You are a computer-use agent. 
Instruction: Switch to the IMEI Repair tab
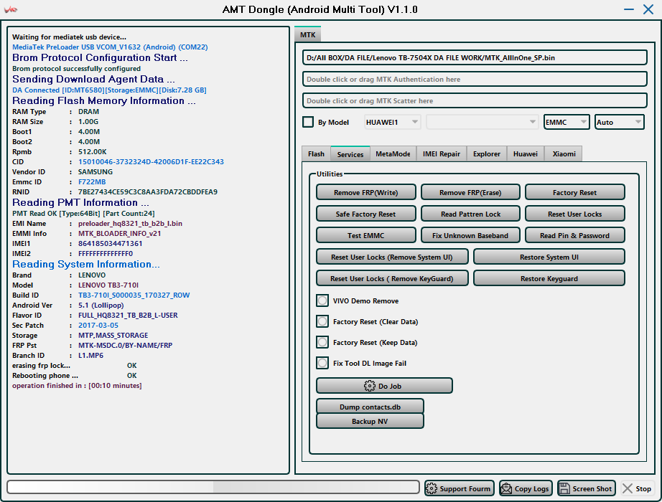coord(441,153)
